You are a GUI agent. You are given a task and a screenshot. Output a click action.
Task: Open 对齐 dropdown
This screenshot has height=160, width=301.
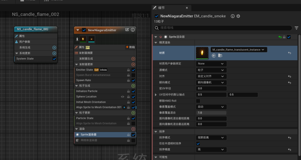click(x=211, y=76)
